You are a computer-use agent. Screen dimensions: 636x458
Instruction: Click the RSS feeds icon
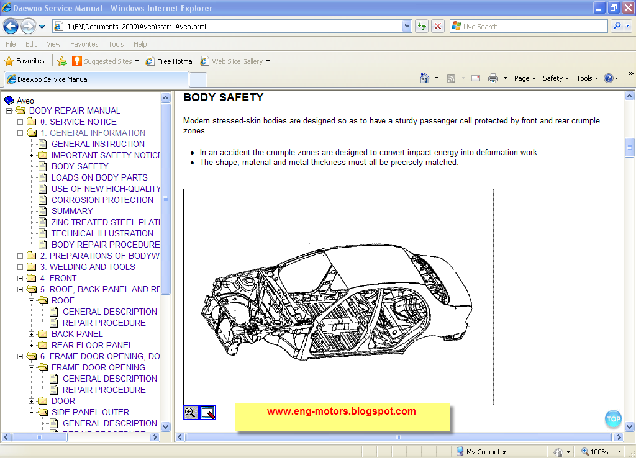451,78
